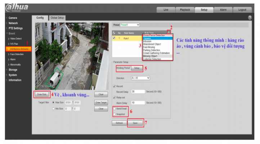Viewport: 260px width, 144px height.
Task: Click the Draw Rule button
Action: [x=42, y=94]
